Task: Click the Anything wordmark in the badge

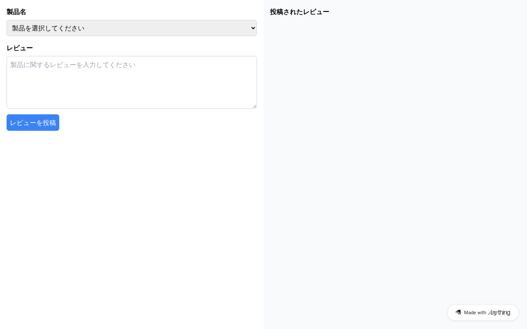Action: point(499,313)
